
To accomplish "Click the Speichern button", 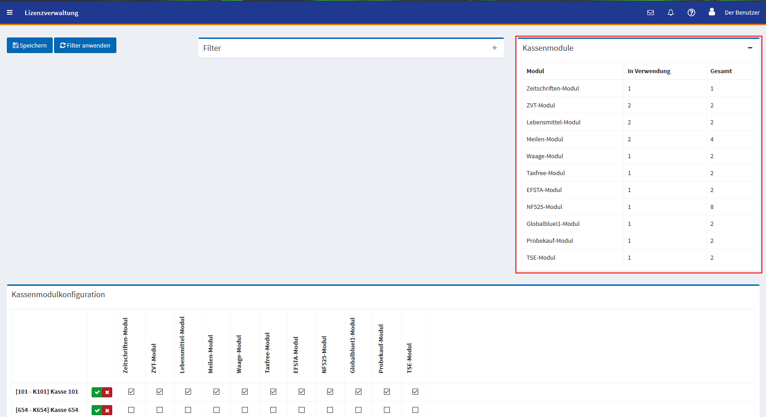I will click(30, 45).
